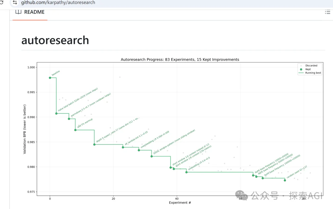Open the README outline list icon
333x209 pixels.
coord(327,12)
